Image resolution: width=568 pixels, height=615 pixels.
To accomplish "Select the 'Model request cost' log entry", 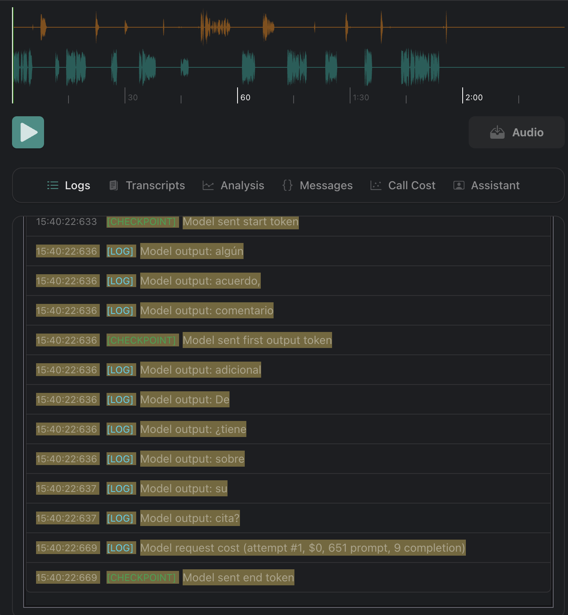I will [302, 548].
